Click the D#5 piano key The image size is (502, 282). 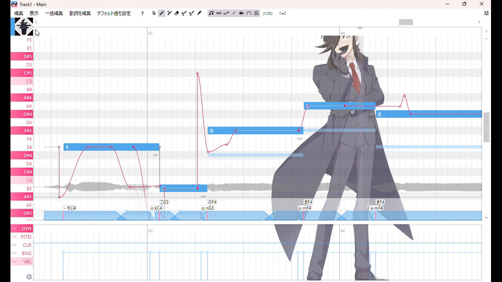click(x=22, y=56)
